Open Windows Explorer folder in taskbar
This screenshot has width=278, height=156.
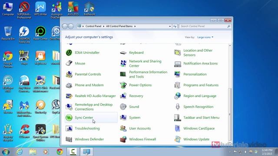click(33, 152)
